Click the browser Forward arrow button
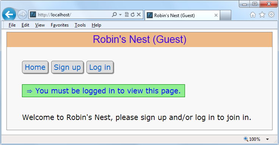Screen dimensions: 279x145 pyautogui.click(x=22, y=14)
